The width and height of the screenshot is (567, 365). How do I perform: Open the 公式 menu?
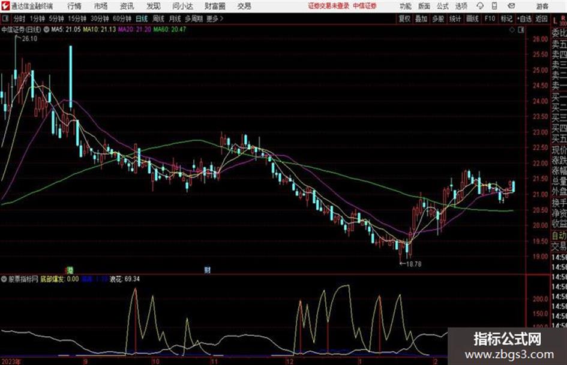coord(443,7)
